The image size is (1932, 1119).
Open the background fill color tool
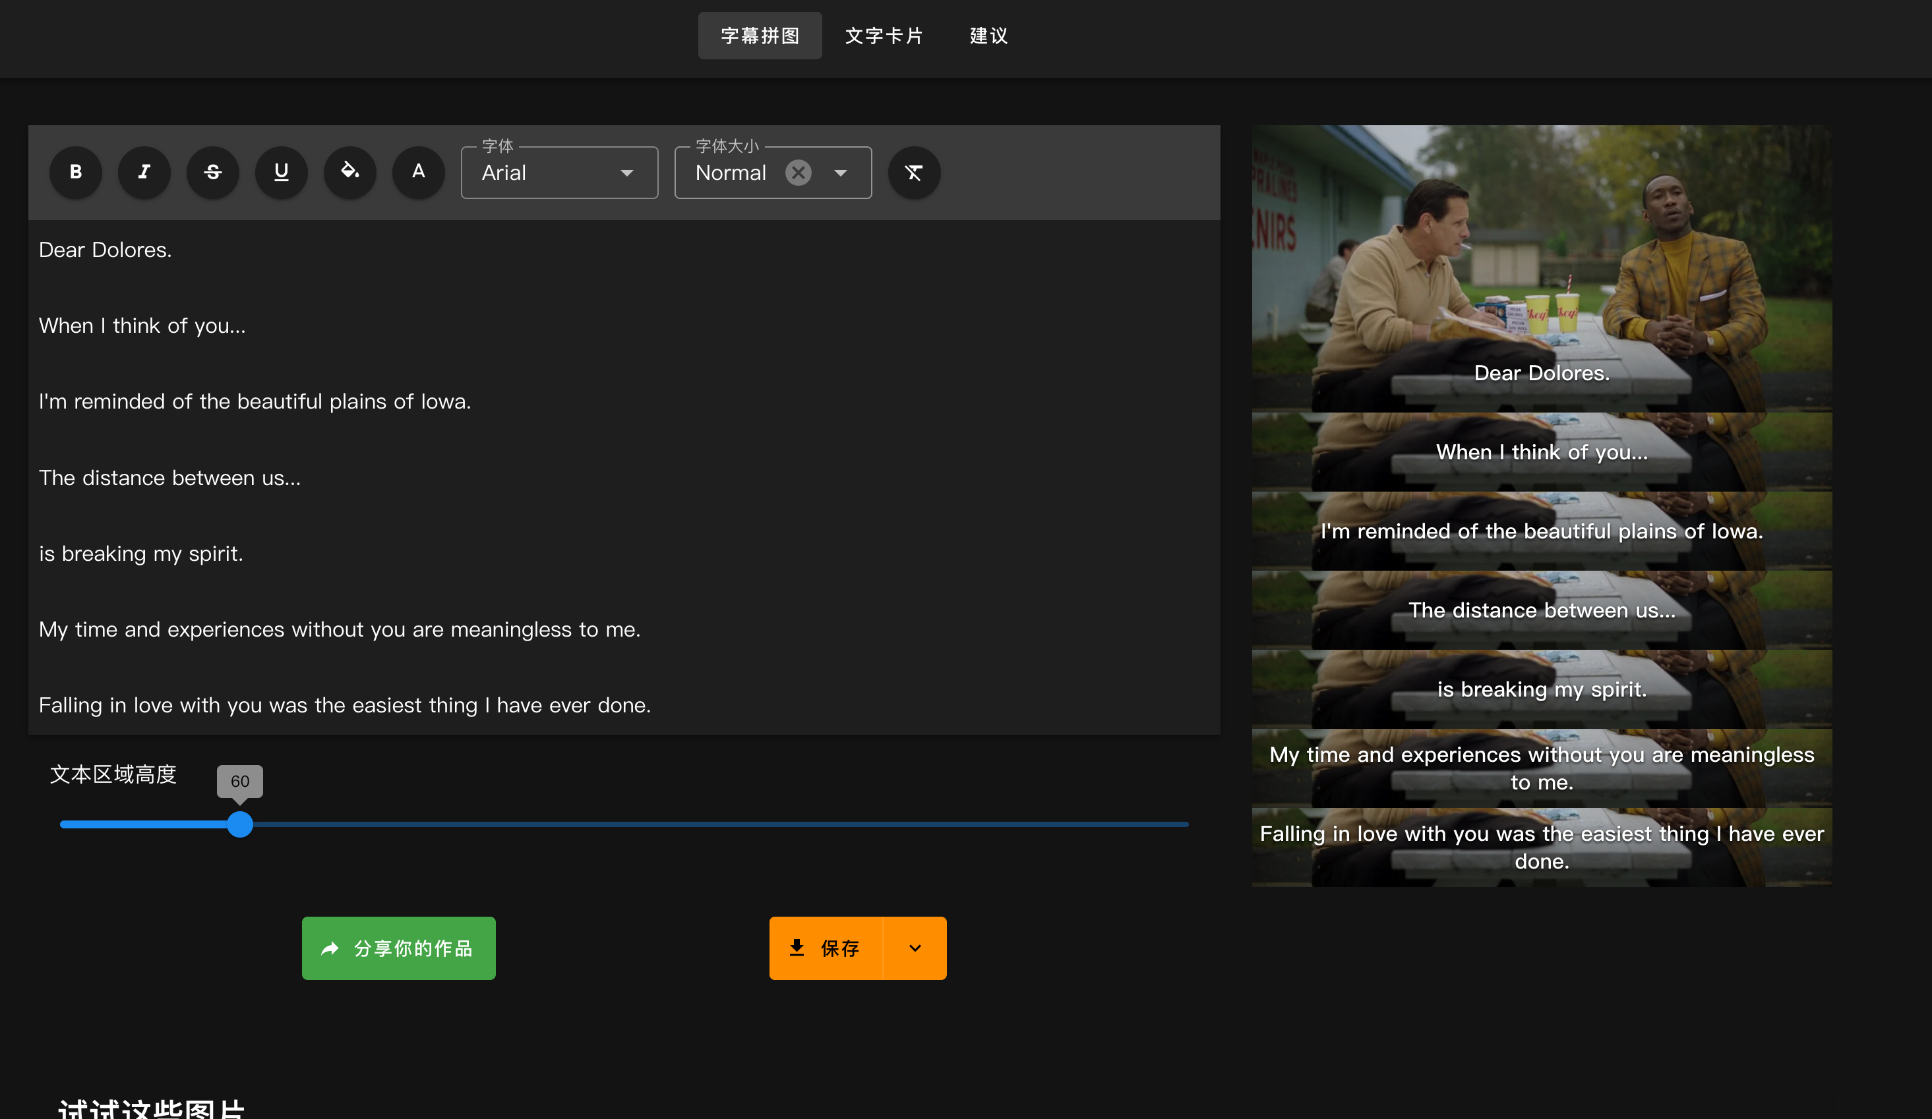click(349, 173)
